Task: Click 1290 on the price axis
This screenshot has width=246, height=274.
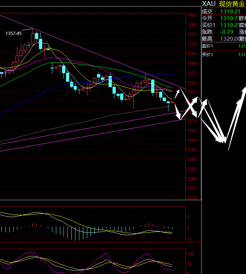Action: point(192,160)
